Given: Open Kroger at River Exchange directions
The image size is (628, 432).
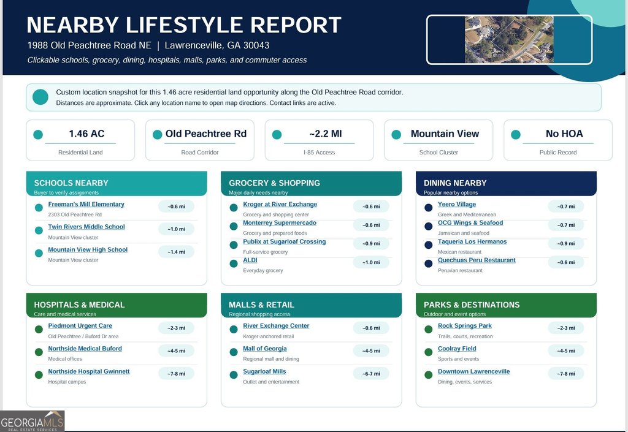Looking at the screenshot, I should coord(280,205).
